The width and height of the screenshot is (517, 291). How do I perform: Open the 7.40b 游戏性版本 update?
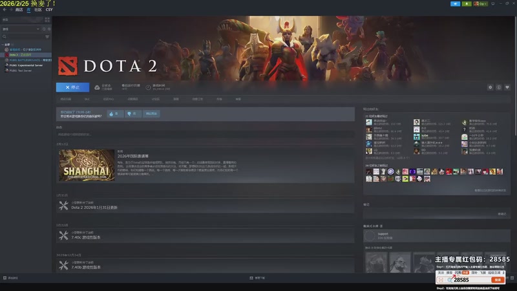pos(86,267)
